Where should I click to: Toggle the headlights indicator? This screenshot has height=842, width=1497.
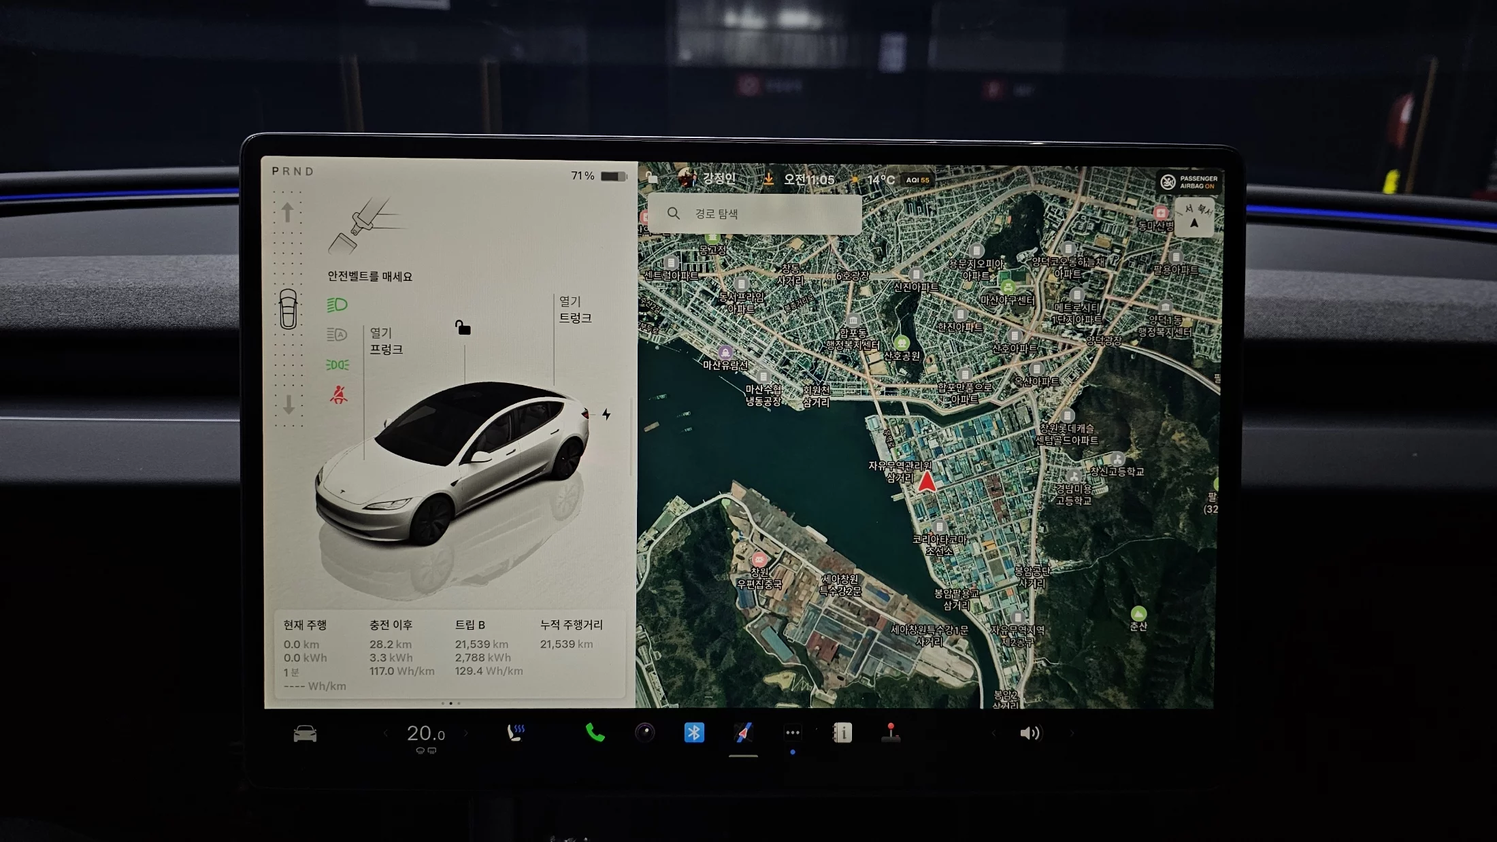point(337,305)
